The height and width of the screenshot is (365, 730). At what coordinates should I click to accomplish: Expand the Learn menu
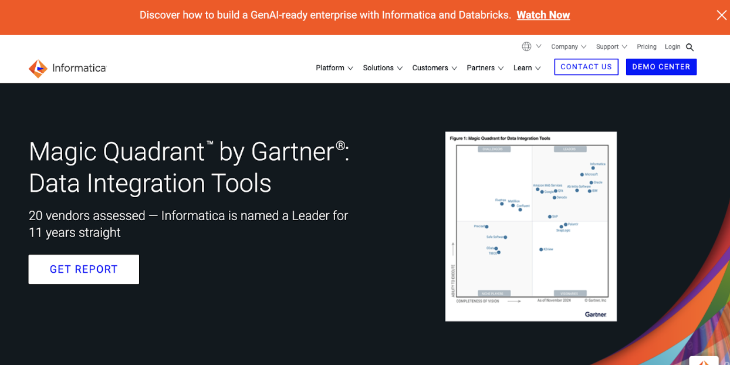point(527,68)
